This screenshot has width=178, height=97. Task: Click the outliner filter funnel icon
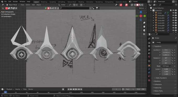tap(176, 5)
